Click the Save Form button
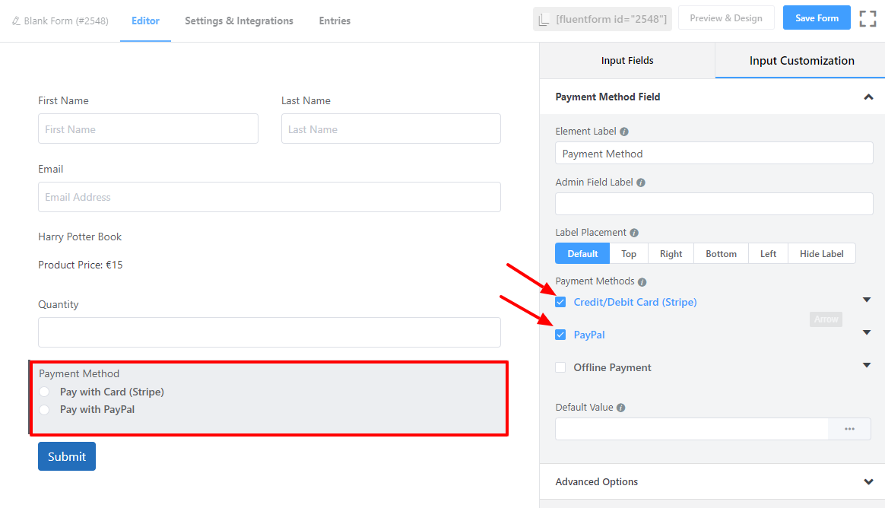 [816, 17]
